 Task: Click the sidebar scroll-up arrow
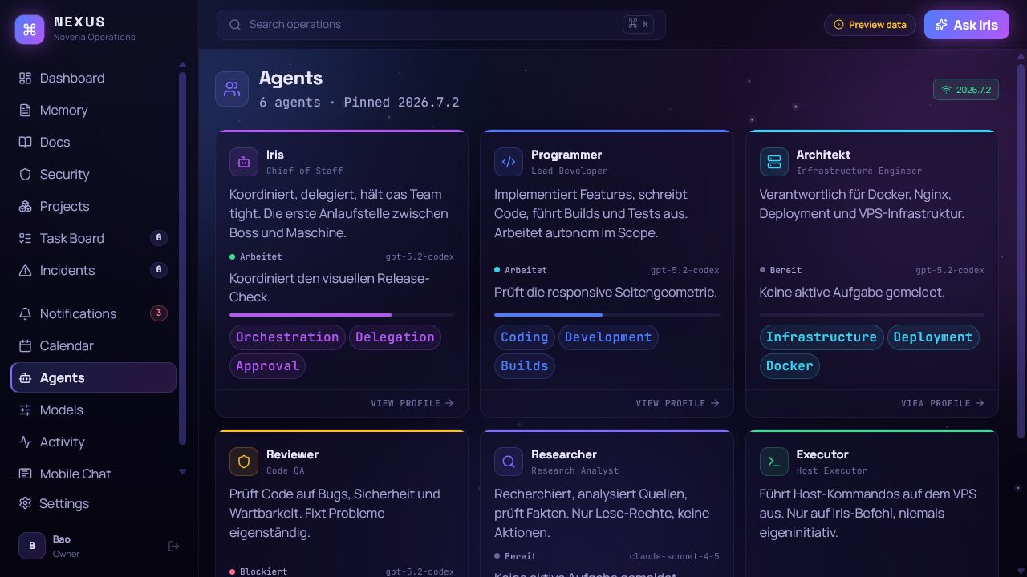click(x=182, y=65)
